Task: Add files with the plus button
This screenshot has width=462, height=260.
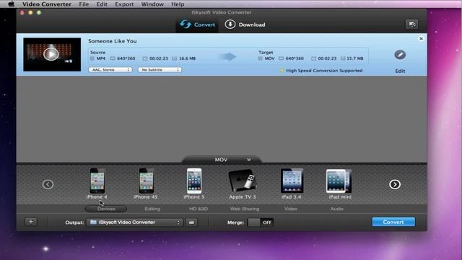Action: tap(31, 222)
